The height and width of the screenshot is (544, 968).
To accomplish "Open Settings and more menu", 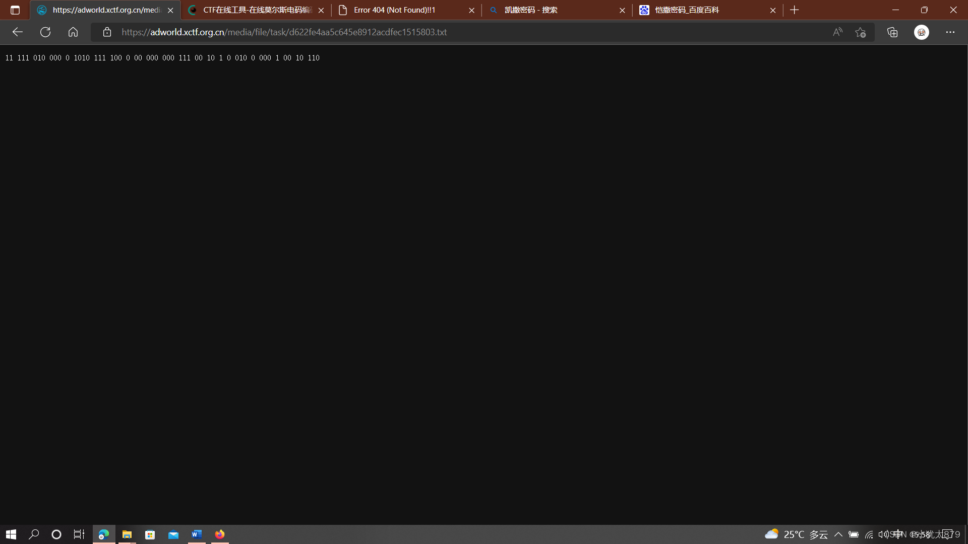I will (950, 32).
